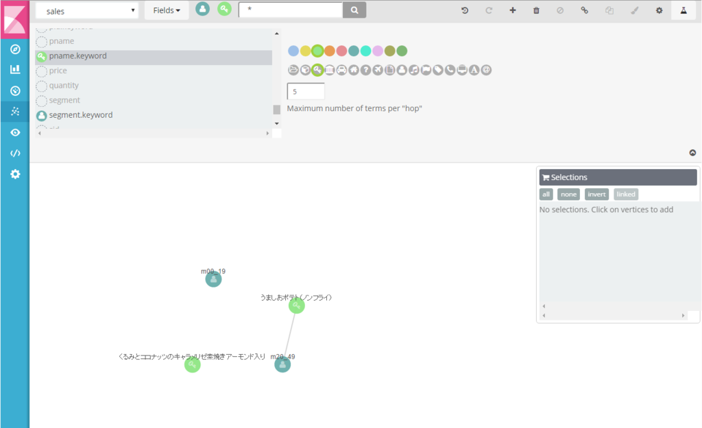
Task: Open Discover from the compass sidebar icon
Action: [x=15, y=49]
